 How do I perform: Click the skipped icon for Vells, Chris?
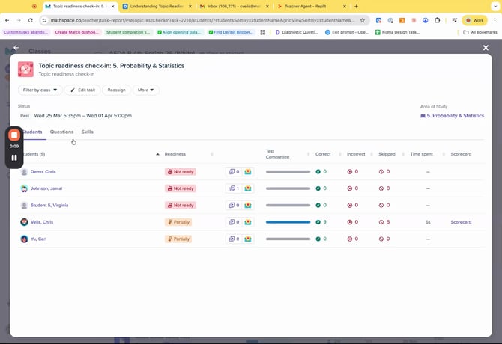pos(381,222)
